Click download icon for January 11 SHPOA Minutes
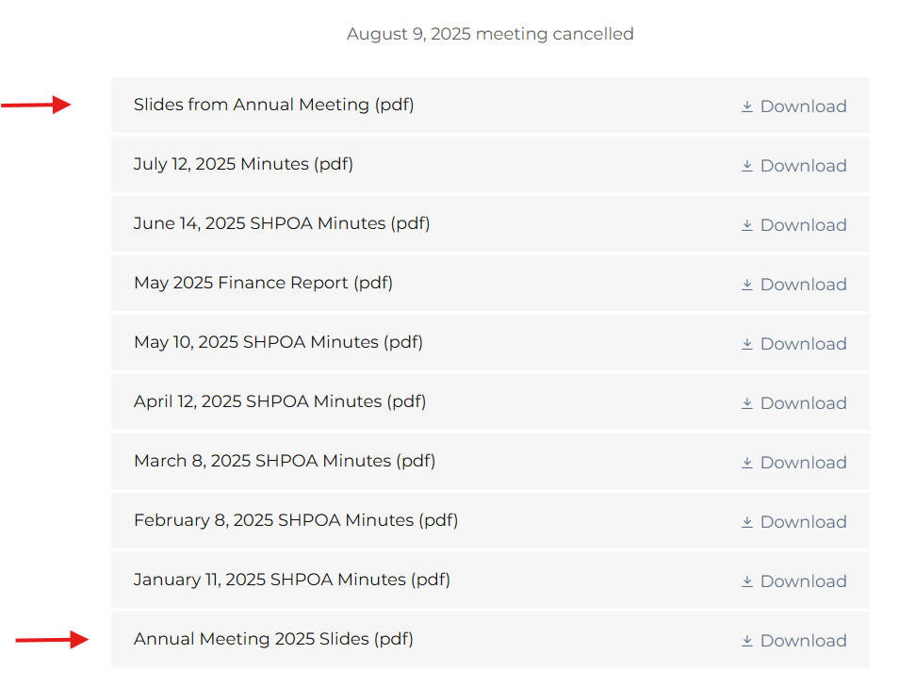The width and height of the screenshot is (915, 687). point(747,581)
